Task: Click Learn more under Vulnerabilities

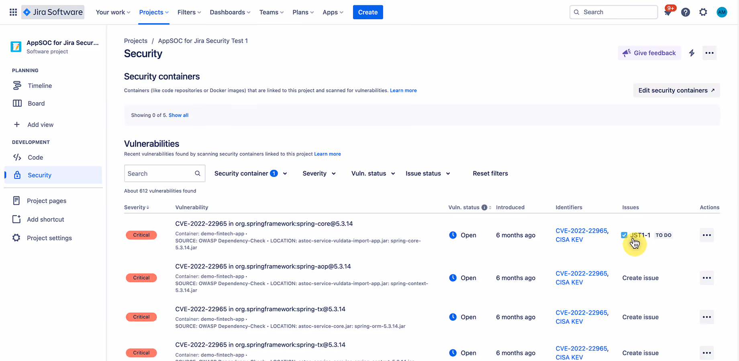Action: point(327,154)
